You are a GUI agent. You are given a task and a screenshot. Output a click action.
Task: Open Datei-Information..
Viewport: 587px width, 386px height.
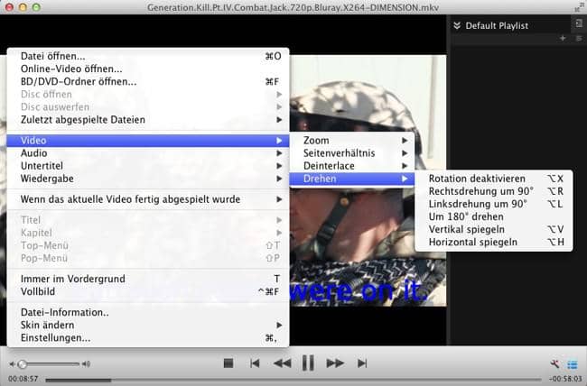click(148, 312)
